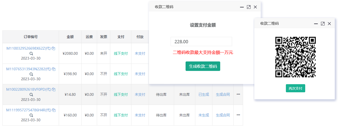Close the QR code image dialog
This screenshot has height=128, width=338.
(x=329, y=24)
